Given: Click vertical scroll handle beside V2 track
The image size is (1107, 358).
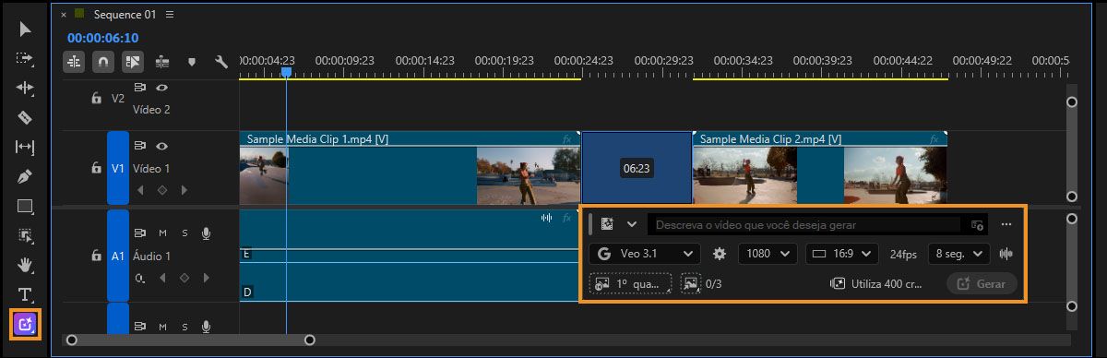Looking at the screenshot, I should [x=1072, y=102].
